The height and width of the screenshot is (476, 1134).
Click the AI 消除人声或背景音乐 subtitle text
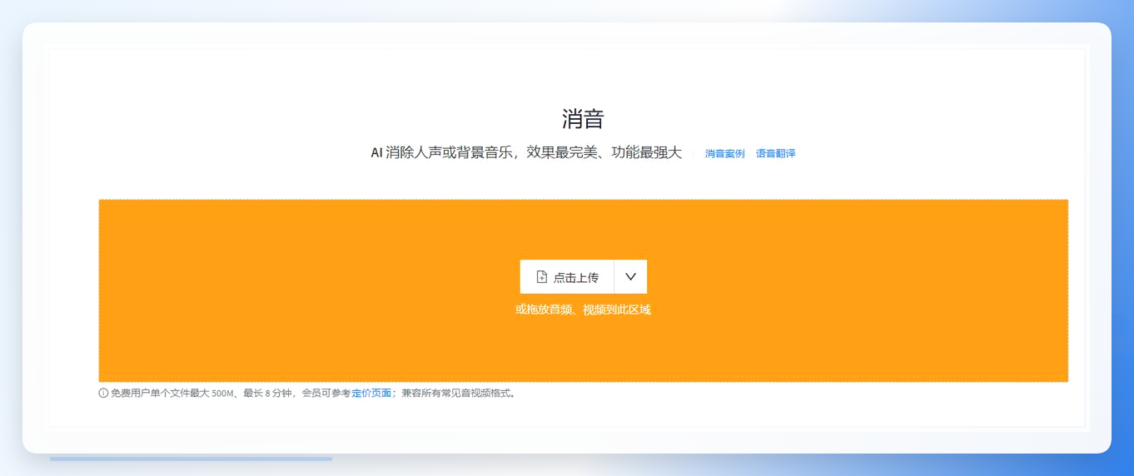click(x=526, y=153)
